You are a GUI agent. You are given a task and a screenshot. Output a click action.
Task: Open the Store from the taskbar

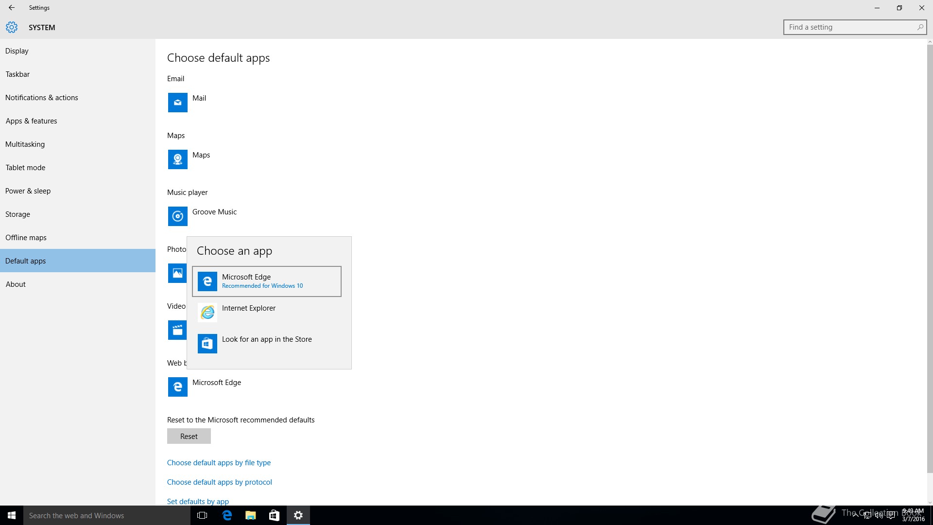tap(274, 515)
